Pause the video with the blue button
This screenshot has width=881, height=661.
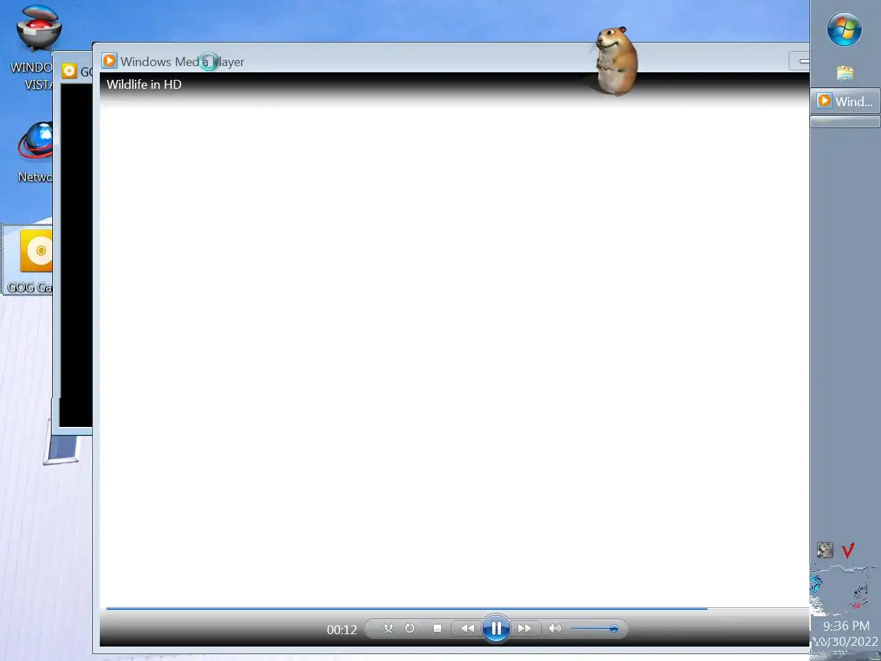click(x=496, y=629)
